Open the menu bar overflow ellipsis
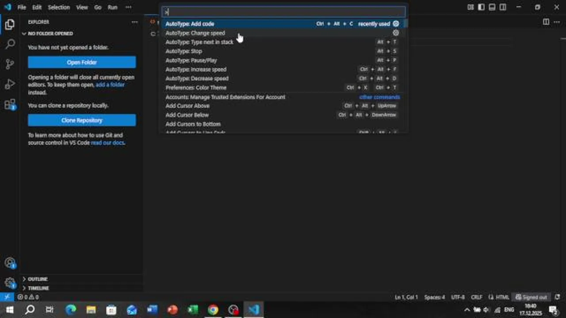This screenshot has height=318, width=566. coord(128,7)
